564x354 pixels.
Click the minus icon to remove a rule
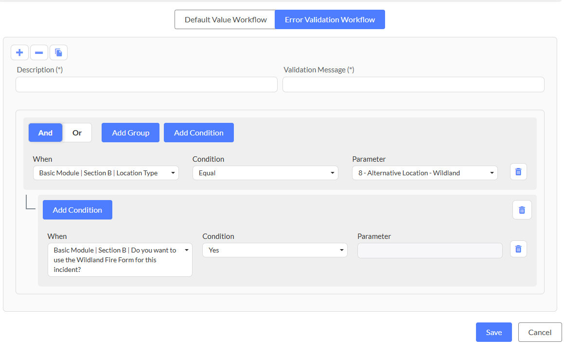click(x=39, y=52)
